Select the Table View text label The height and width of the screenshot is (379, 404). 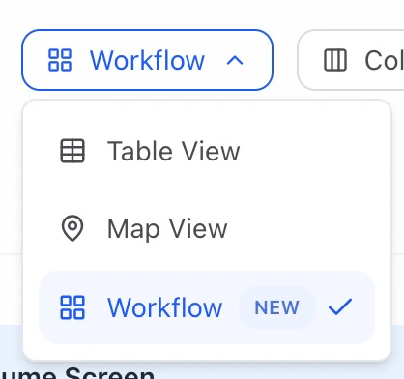[173, 151]
